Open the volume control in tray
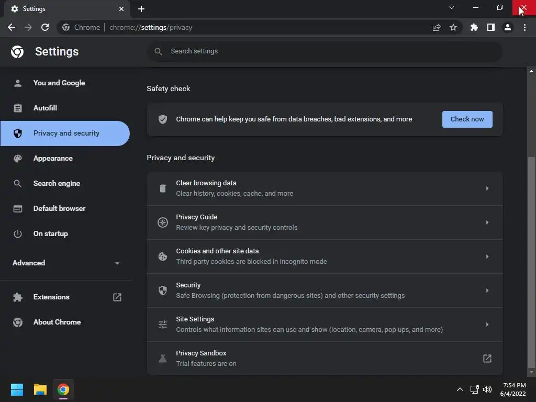Screen dimensions: 536x402 click(x=487, y=389)
